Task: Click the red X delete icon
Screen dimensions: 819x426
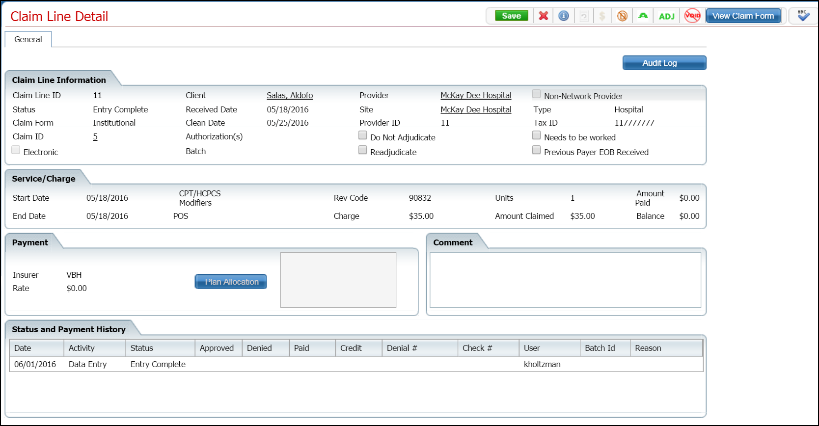Action: pyautogui.click(x=543, y=16)
